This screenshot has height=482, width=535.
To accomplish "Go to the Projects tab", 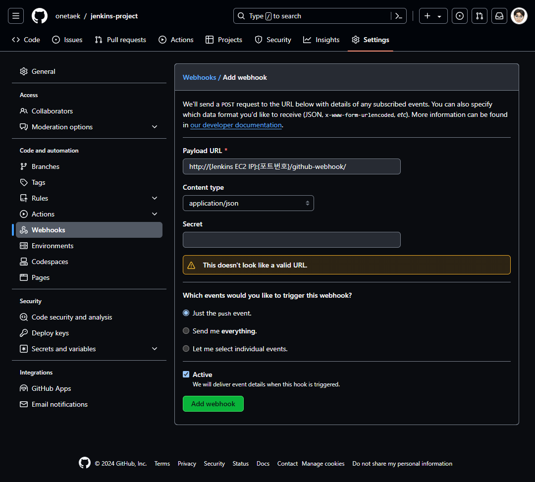I will 224,40.
